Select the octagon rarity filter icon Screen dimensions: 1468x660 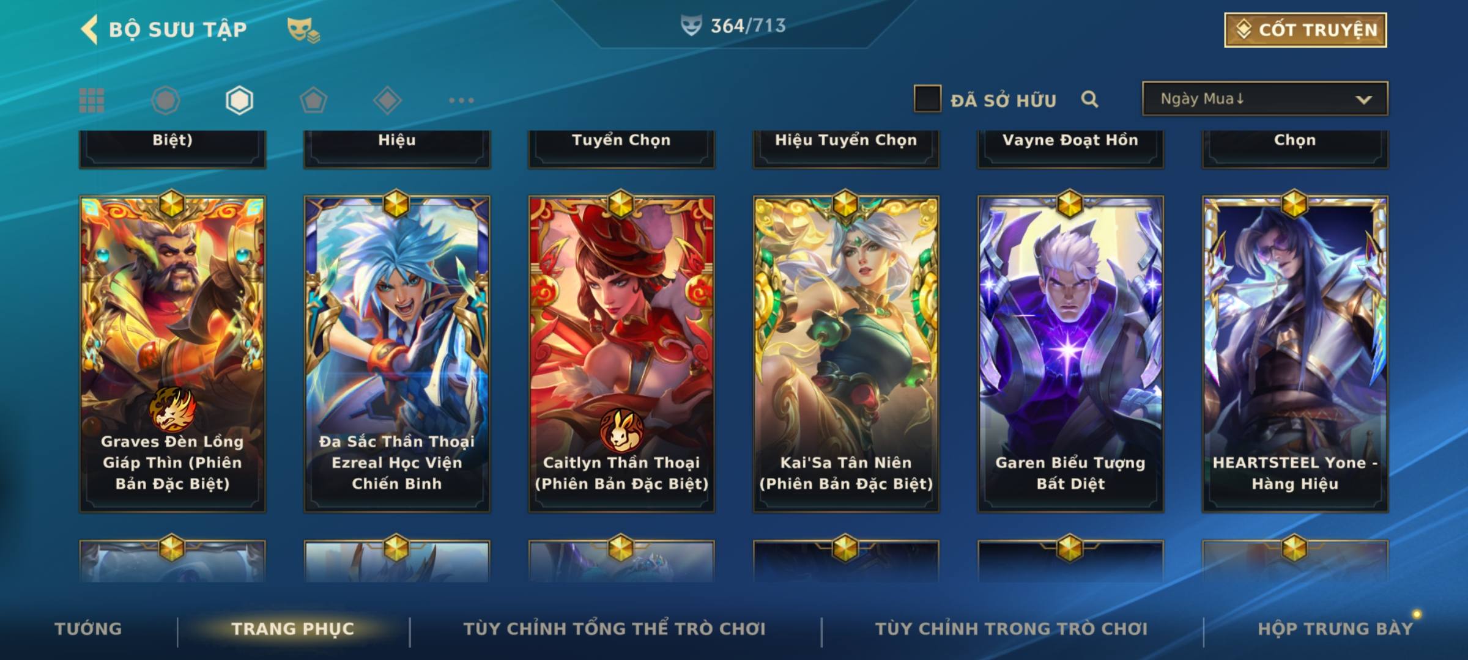(x=166, y=100)
